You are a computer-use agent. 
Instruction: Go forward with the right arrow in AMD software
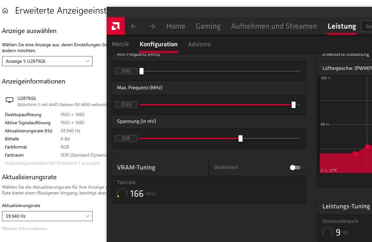(152, 26)
